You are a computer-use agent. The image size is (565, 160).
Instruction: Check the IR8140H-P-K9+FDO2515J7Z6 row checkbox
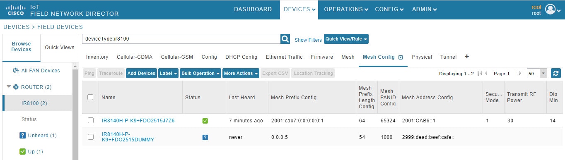[91, 120]
